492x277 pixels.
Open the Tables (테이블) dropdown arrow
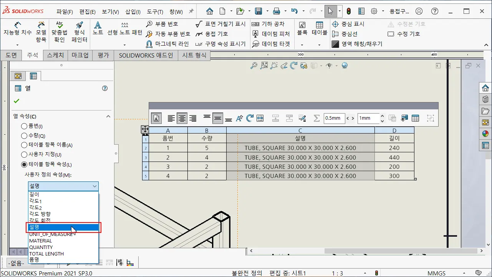point(319,45)
